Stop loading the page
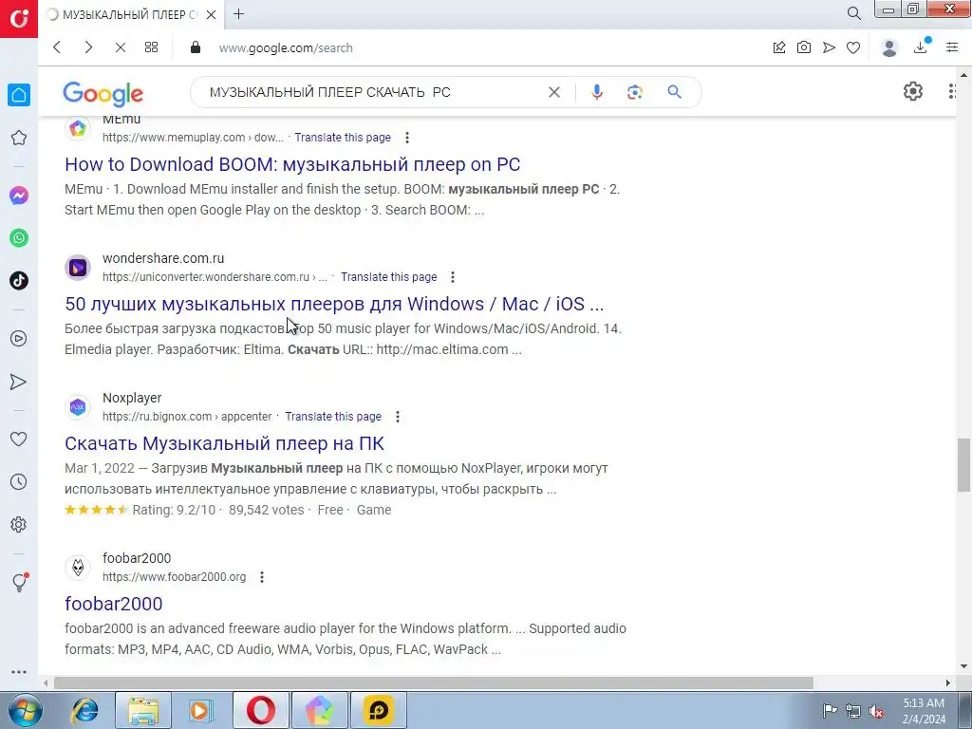The width and height of the screenshot is (972, 729). (x=121, y=47)
